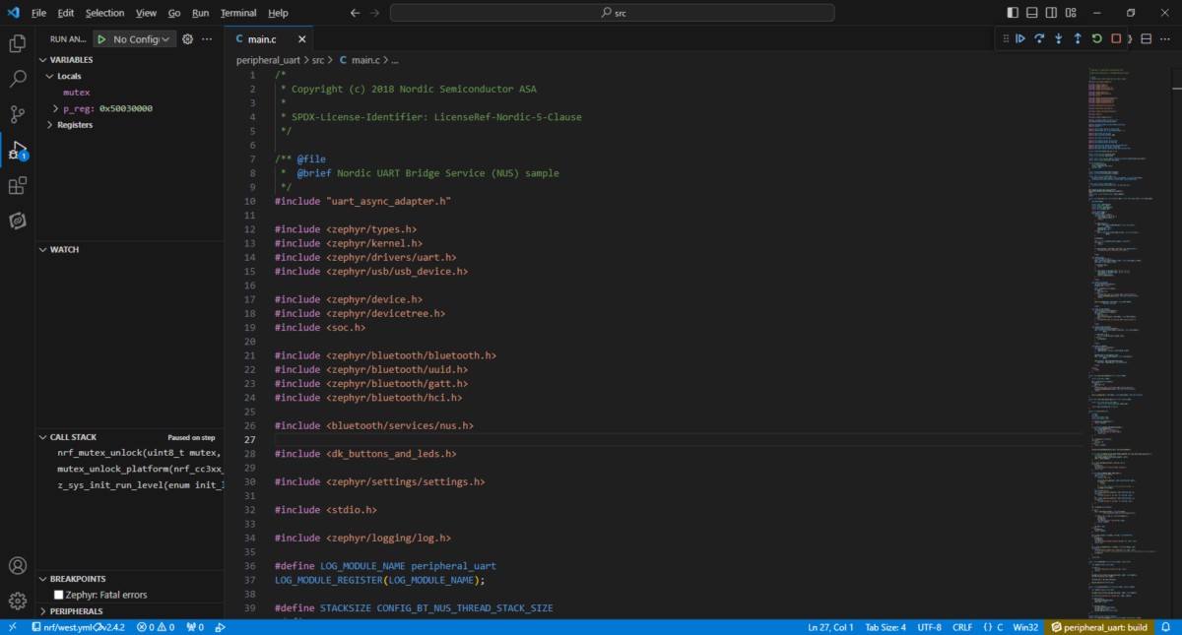
Task: Select the No Configuration debug dropdown
Action: (142, 39)
